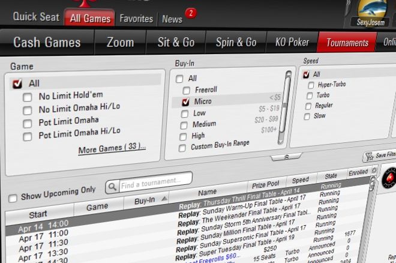Switch to Zoom games section
Screen dimensions: 396x263
(120, 42)
